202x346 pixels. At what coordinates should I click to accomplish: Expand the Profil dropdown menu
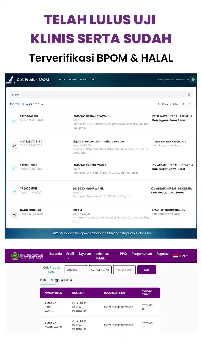70,256
